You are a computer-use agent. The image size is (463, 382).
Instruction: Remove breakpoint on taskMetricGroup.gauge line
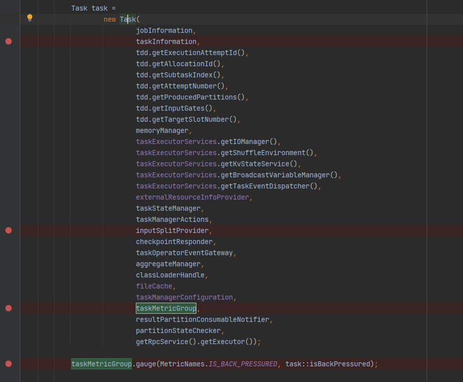[x=9, y=364]
